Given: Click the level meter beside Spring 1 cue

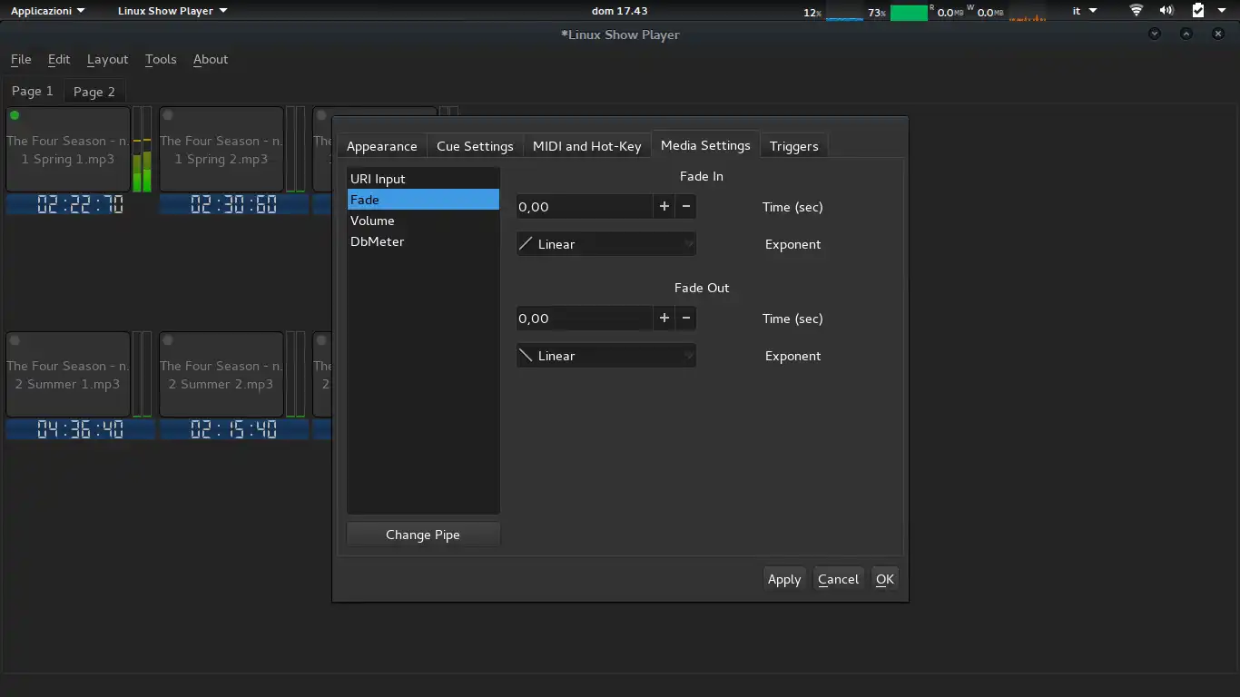Looking at the screenshot, I should [143, 150].
